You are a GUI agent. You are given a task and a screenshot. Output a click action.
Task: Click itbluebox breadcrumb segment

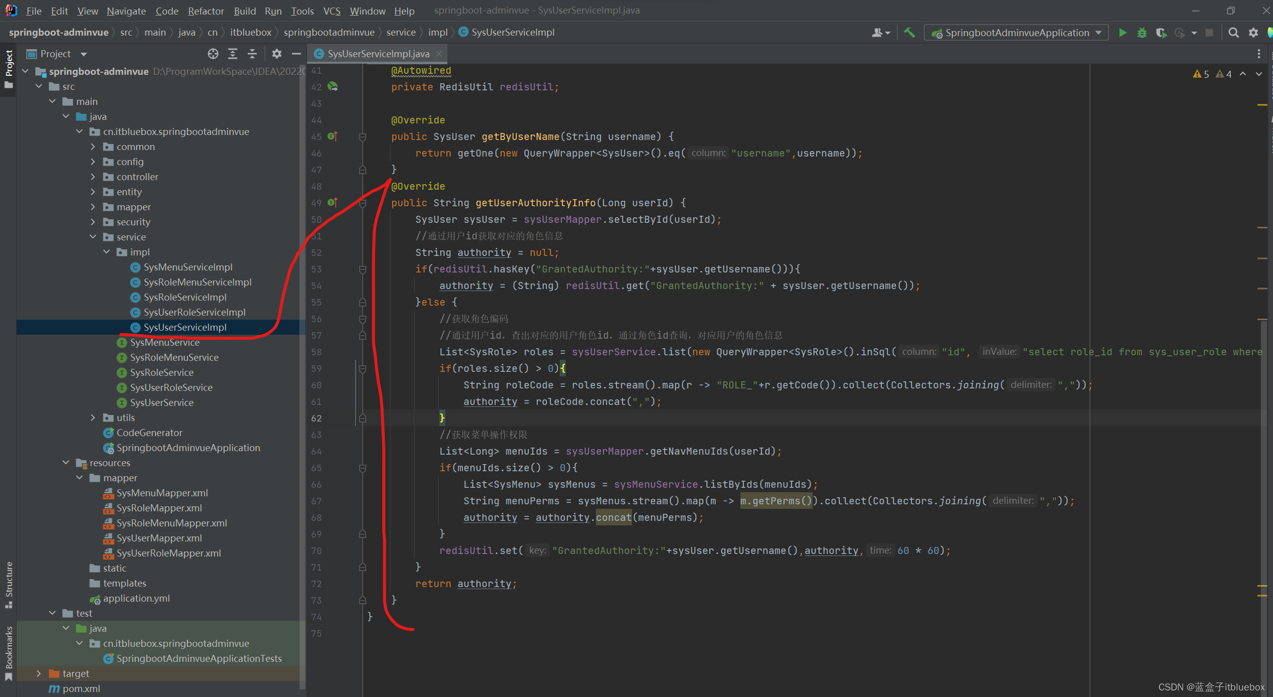pos(251,32)
